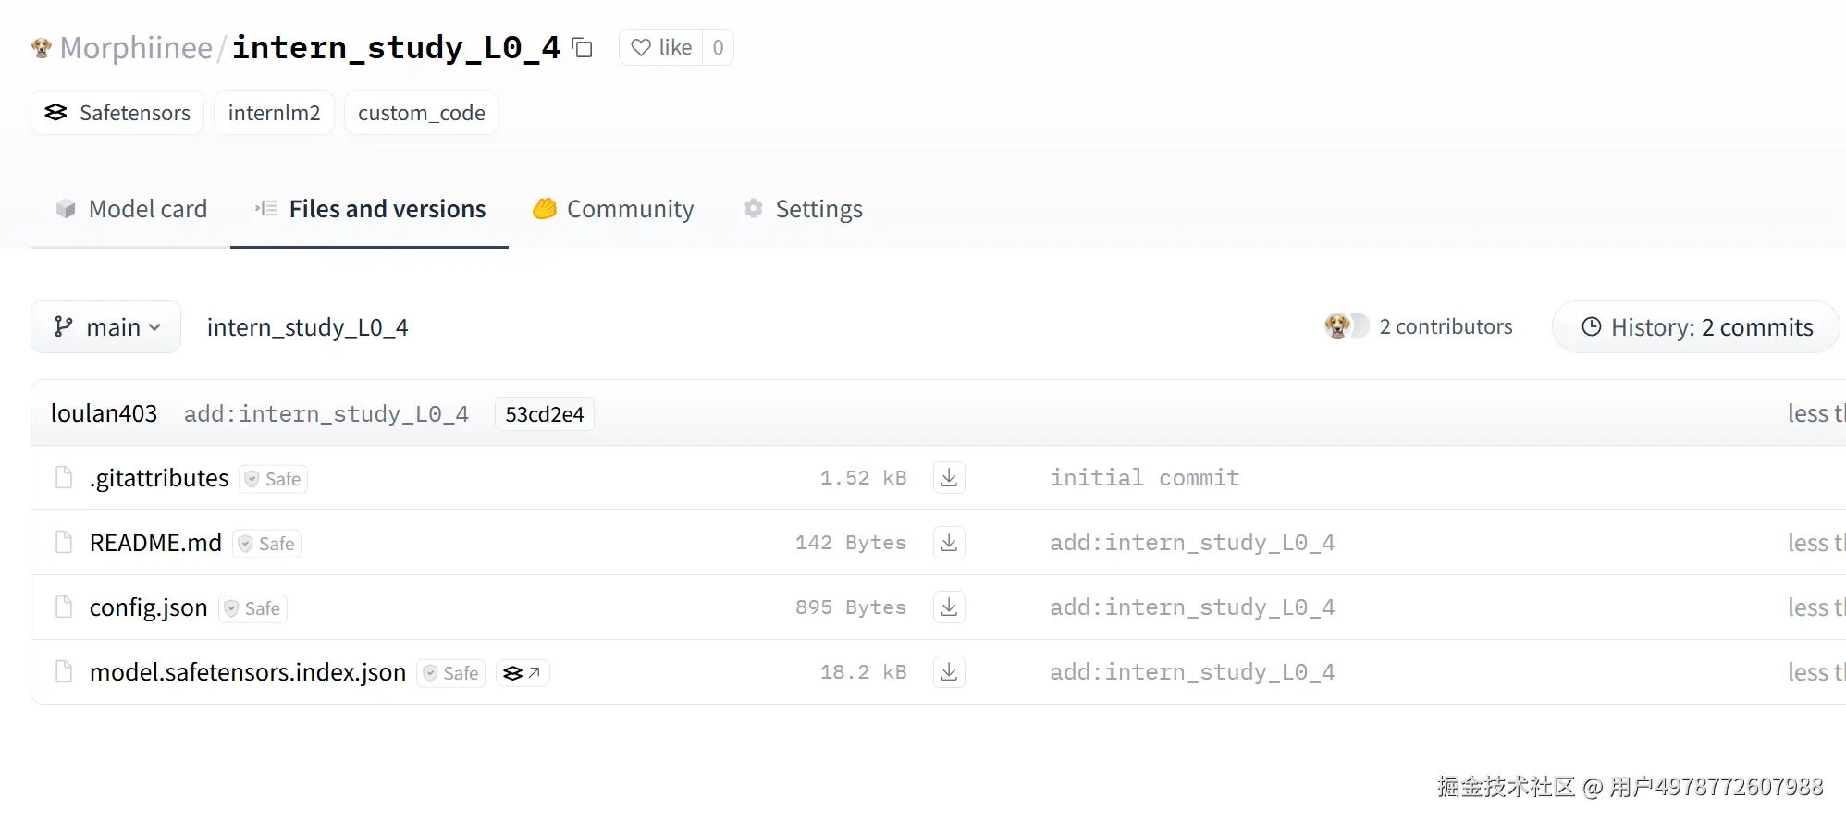Open commit hash 53cd2e4

point(545,413)
